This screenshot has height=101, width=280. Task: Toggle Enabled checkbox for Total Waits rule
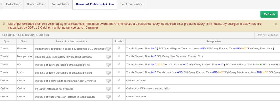119,96
